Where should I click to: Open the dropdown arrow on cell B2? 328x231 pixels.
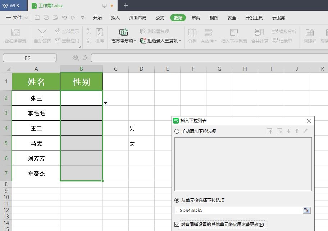click(105, 103)
